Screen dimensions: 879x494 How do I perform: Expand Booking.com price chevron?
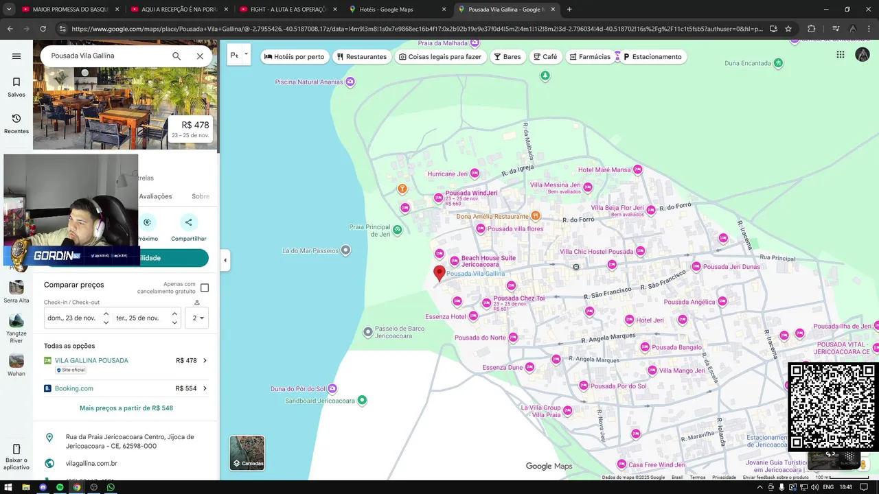pyautogui.click(x=205, y=388)
